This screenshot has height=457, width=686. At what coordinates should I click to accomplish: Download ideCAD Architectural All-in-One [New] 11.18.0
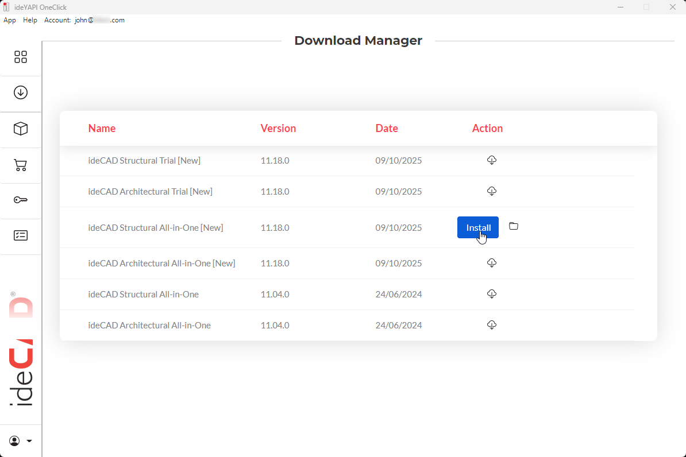491,263
